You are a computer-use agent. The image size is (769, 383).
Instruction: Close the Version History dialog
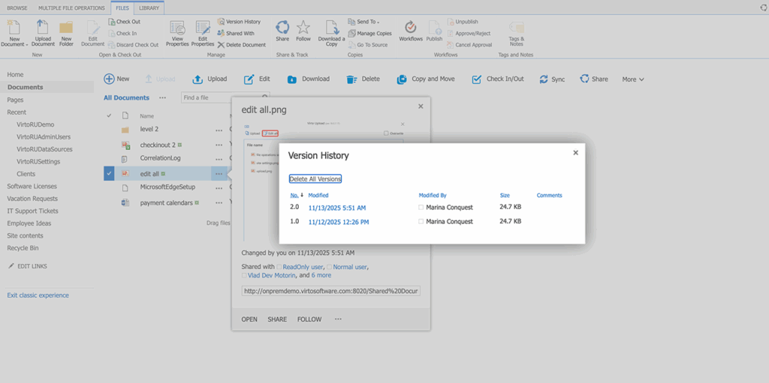pyautogui.click(x=575, y=153)
